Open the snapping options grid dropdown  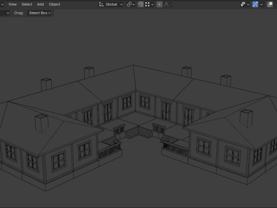[149, 4]
